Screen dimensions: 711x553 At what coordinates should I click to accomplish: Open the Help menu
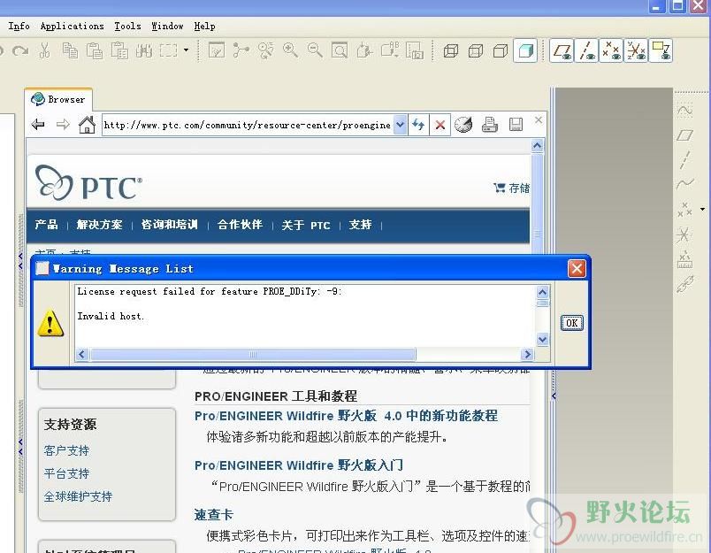click(x=204, y=26)
